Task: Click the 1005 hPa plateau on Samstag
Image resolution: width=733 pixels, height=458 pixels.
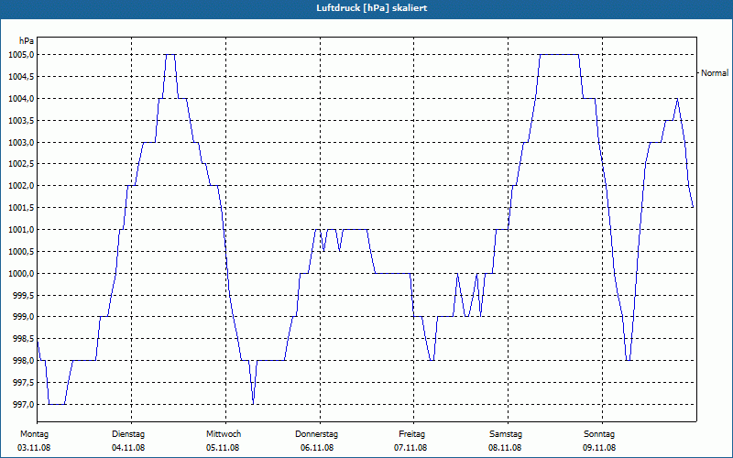Action: click(x=559, y=55)
